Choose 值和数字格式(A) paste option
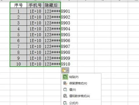The image size is (139, 105). click(x=81, y=96)
